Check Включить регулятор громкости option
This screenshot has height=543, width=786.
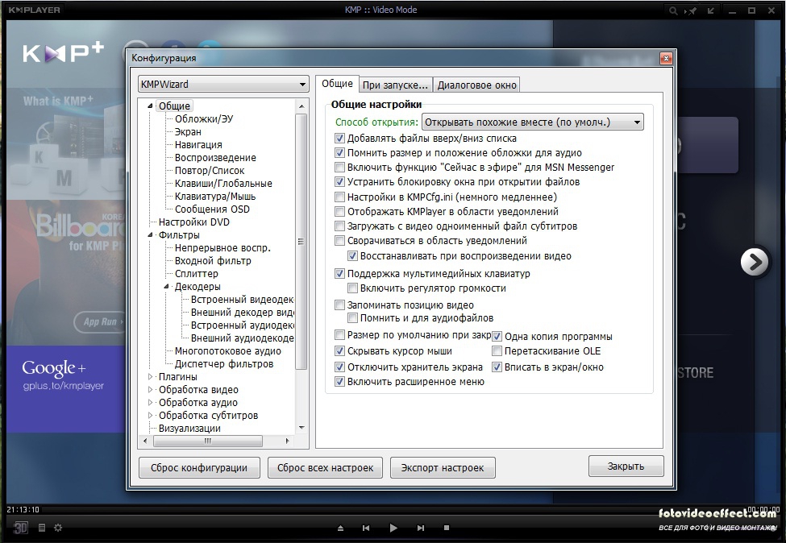(x=352, y=288)
